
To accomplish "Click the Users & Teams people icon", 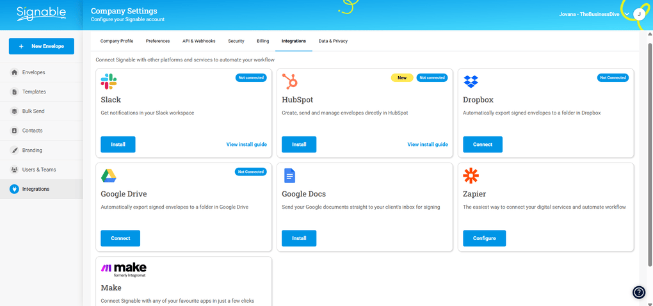I will [14, 170].
